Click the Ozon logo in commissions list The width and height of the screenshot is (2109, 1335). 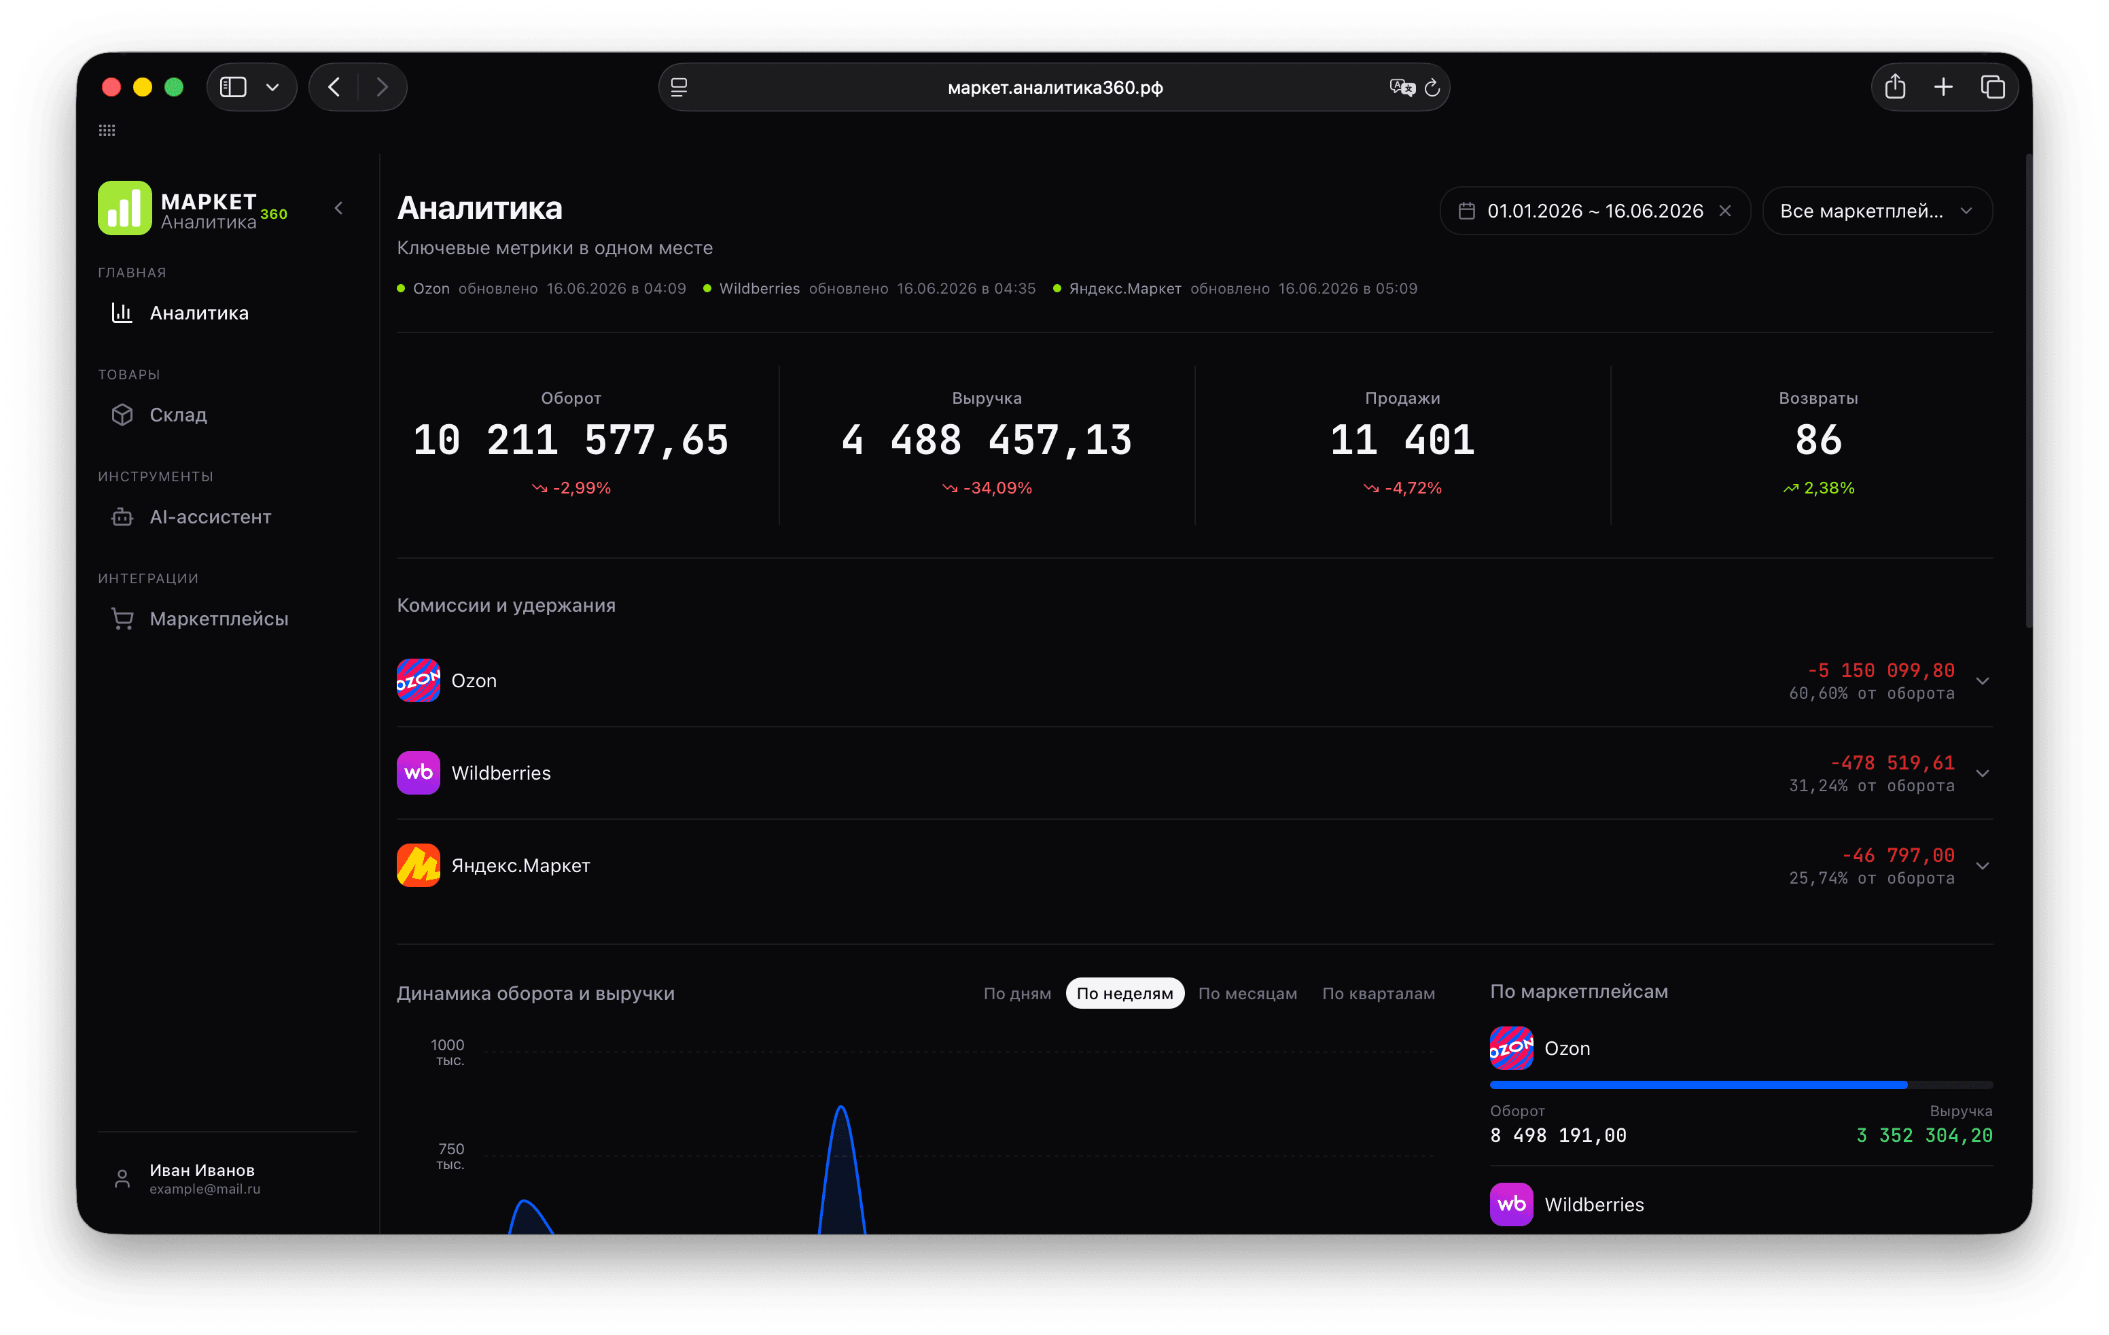point(419,680)
